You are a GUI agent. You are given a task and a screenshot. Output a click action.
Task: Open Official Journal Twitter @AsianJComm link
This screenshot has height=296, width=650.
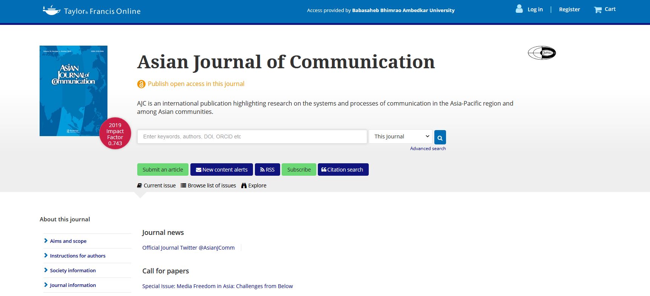click(x=189, y=248)
